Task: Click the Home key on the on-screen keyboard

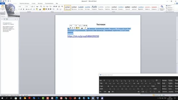Action: pyautogui.click(x=164, y=80)
